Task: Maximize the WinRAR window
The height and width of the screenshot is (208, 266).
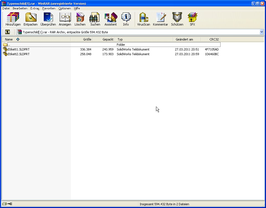Action: tap(258, 4)
